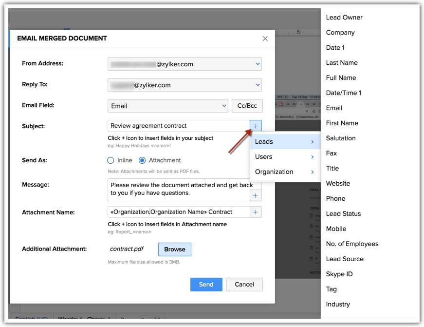Select the Inline radio button
This screenshot has width=424, height=327.
click(111, 160)
